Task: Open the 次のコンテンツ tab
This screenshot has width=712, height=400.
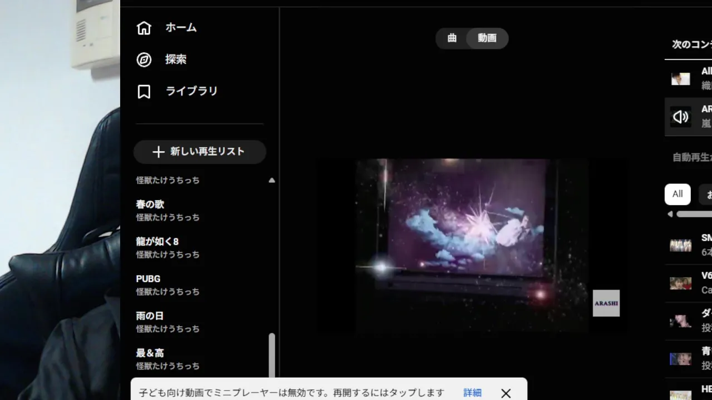Action: click(691, 44)
